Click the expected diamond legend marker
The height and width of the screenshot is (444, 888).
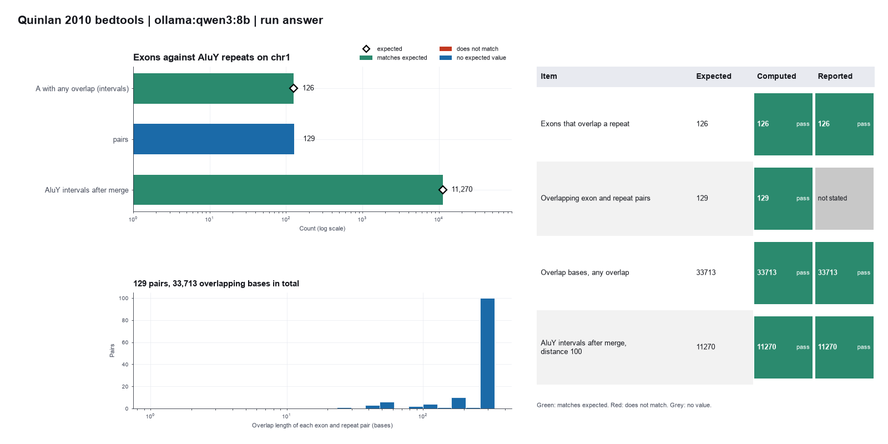pyautogui.click(x=366, y=49)
